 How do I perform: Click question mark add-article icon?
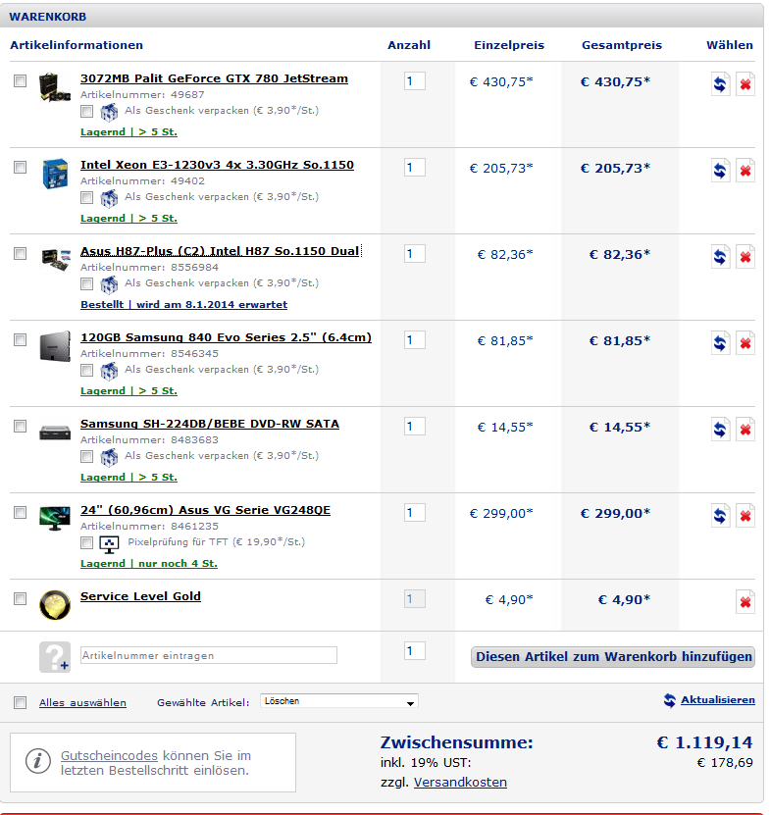pyautogui.click(x=55, y=656)
